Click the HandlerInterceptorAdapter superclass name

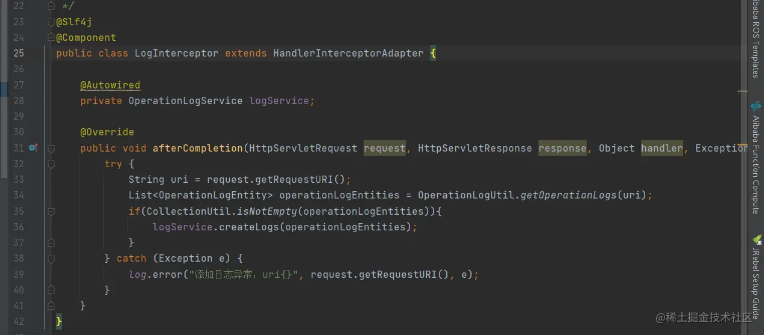[349, 53]
